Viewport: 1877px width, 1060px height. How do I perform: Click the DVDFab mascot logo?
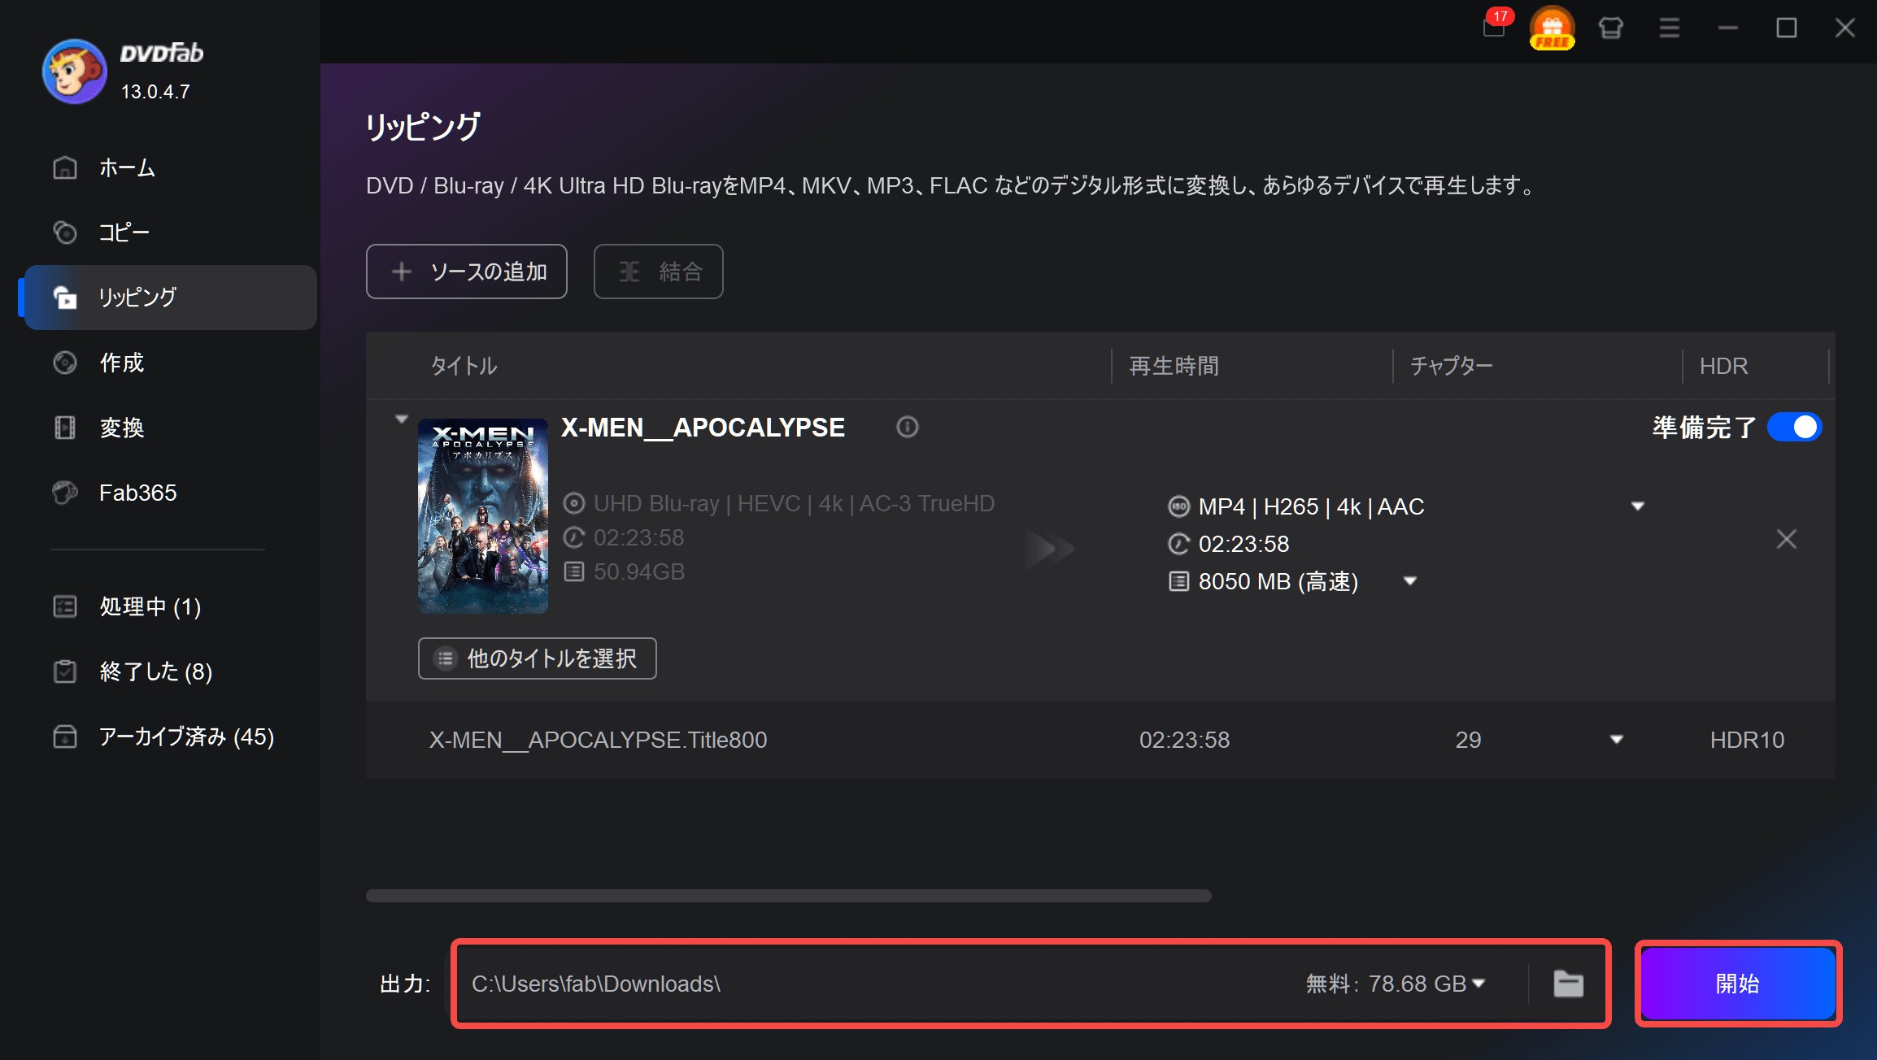[x=74, y=72]
